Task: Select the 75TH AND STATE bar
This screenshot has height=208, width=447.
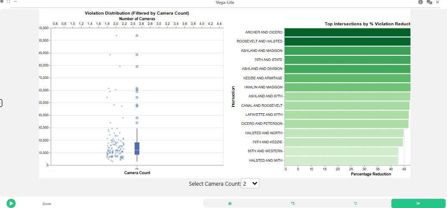Action: 348,60
